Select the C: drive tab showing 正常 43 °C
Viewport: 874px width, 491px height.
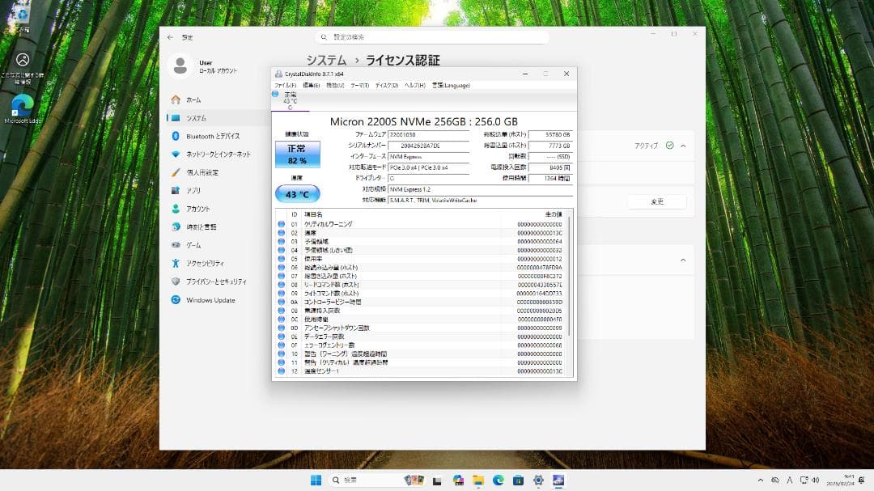click(290, 101)
